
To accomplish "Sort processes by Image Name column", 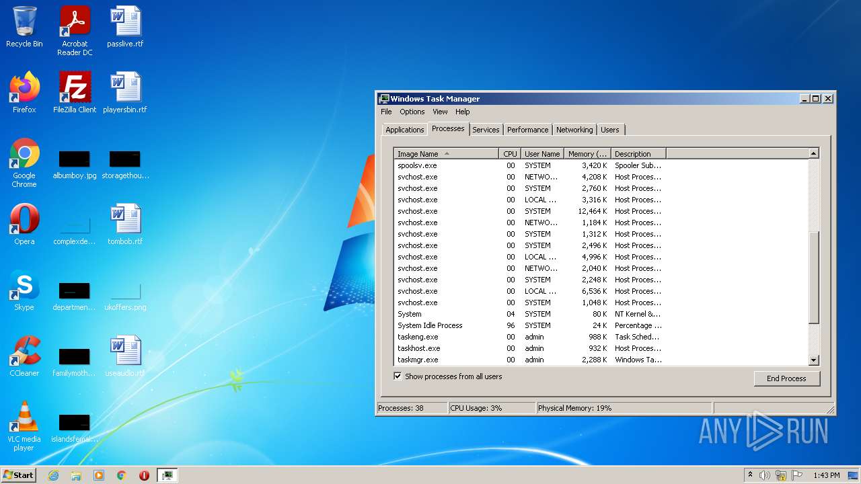I will click(447, 154).
